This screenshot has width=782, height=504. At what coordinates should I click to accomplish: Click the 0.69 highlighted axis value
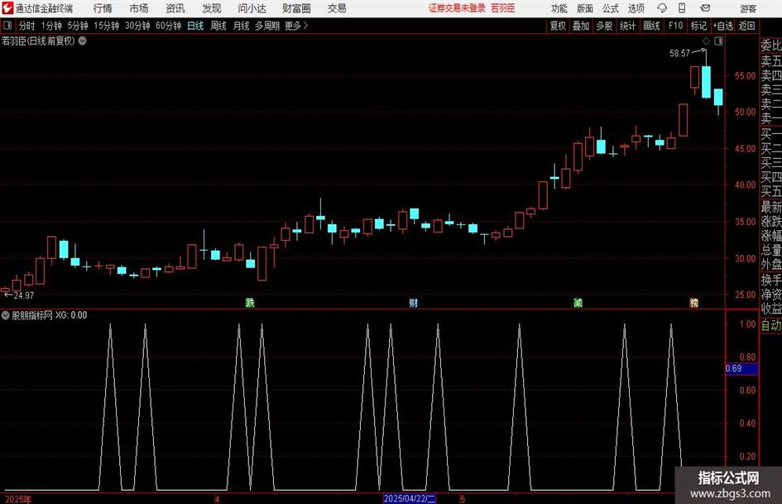tap(741, 368)
